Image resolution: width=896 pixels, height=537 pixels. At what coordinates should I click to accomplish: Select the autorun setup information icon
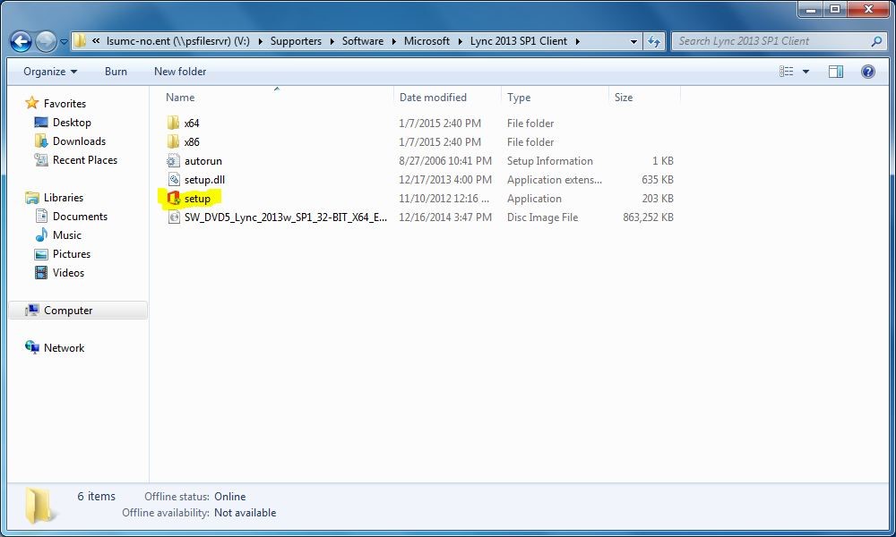pos(173,160)
